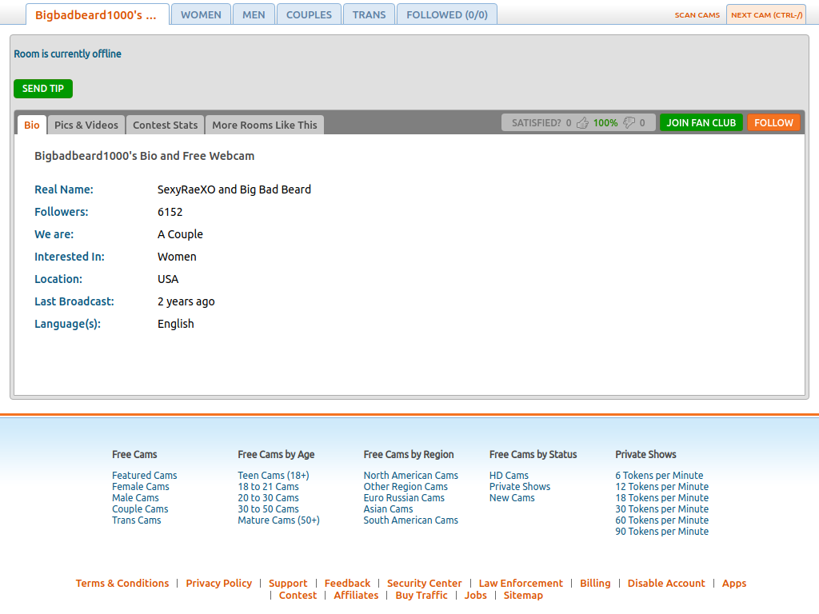The image size is (819, 614).
Task: Open More Rooms Like This tab
Action: tap(264, 125)
